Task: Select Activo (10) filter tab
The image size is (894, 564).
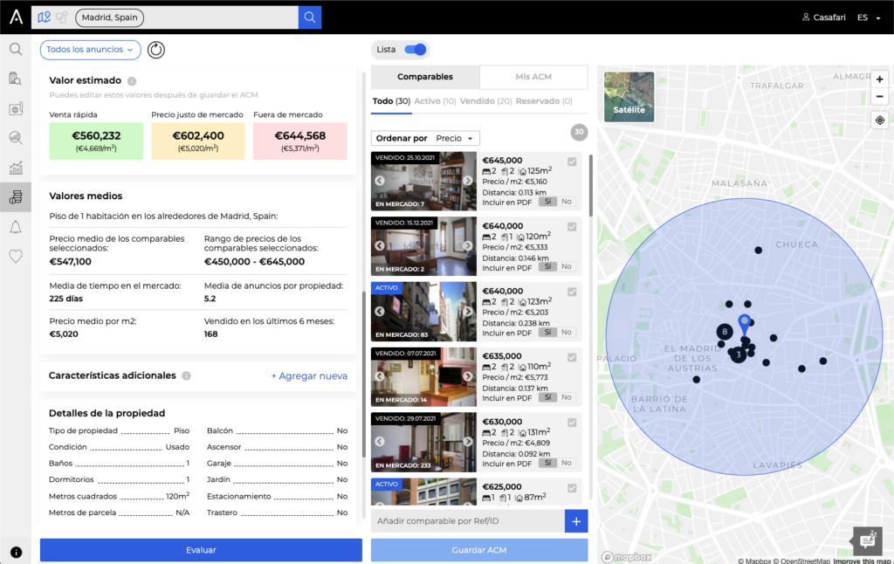Action: 435,101
